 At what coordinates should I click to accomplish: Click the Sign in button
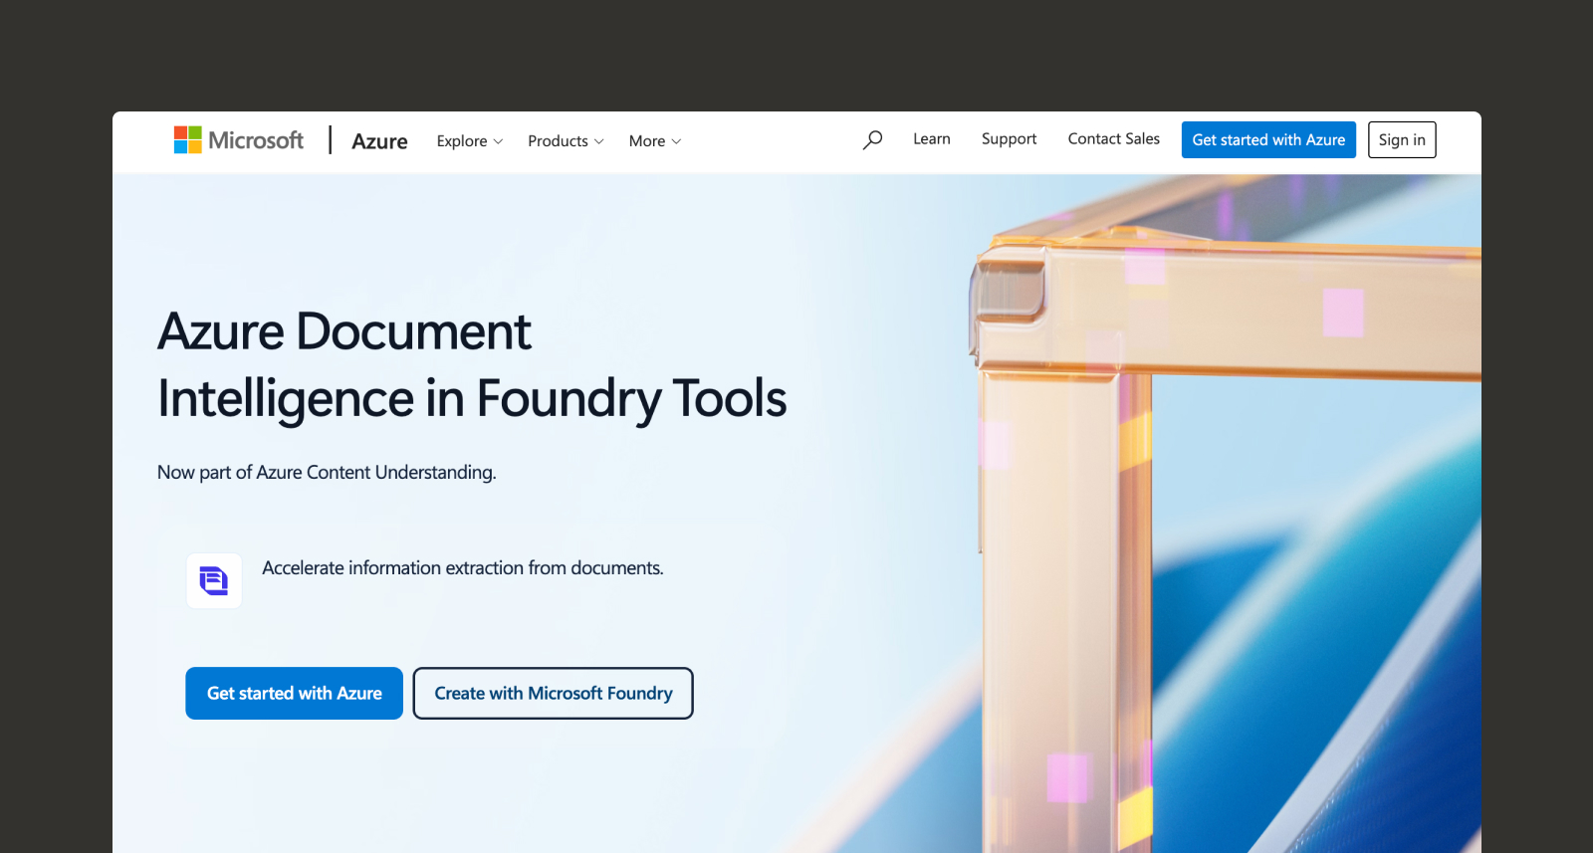(1402, 140)
